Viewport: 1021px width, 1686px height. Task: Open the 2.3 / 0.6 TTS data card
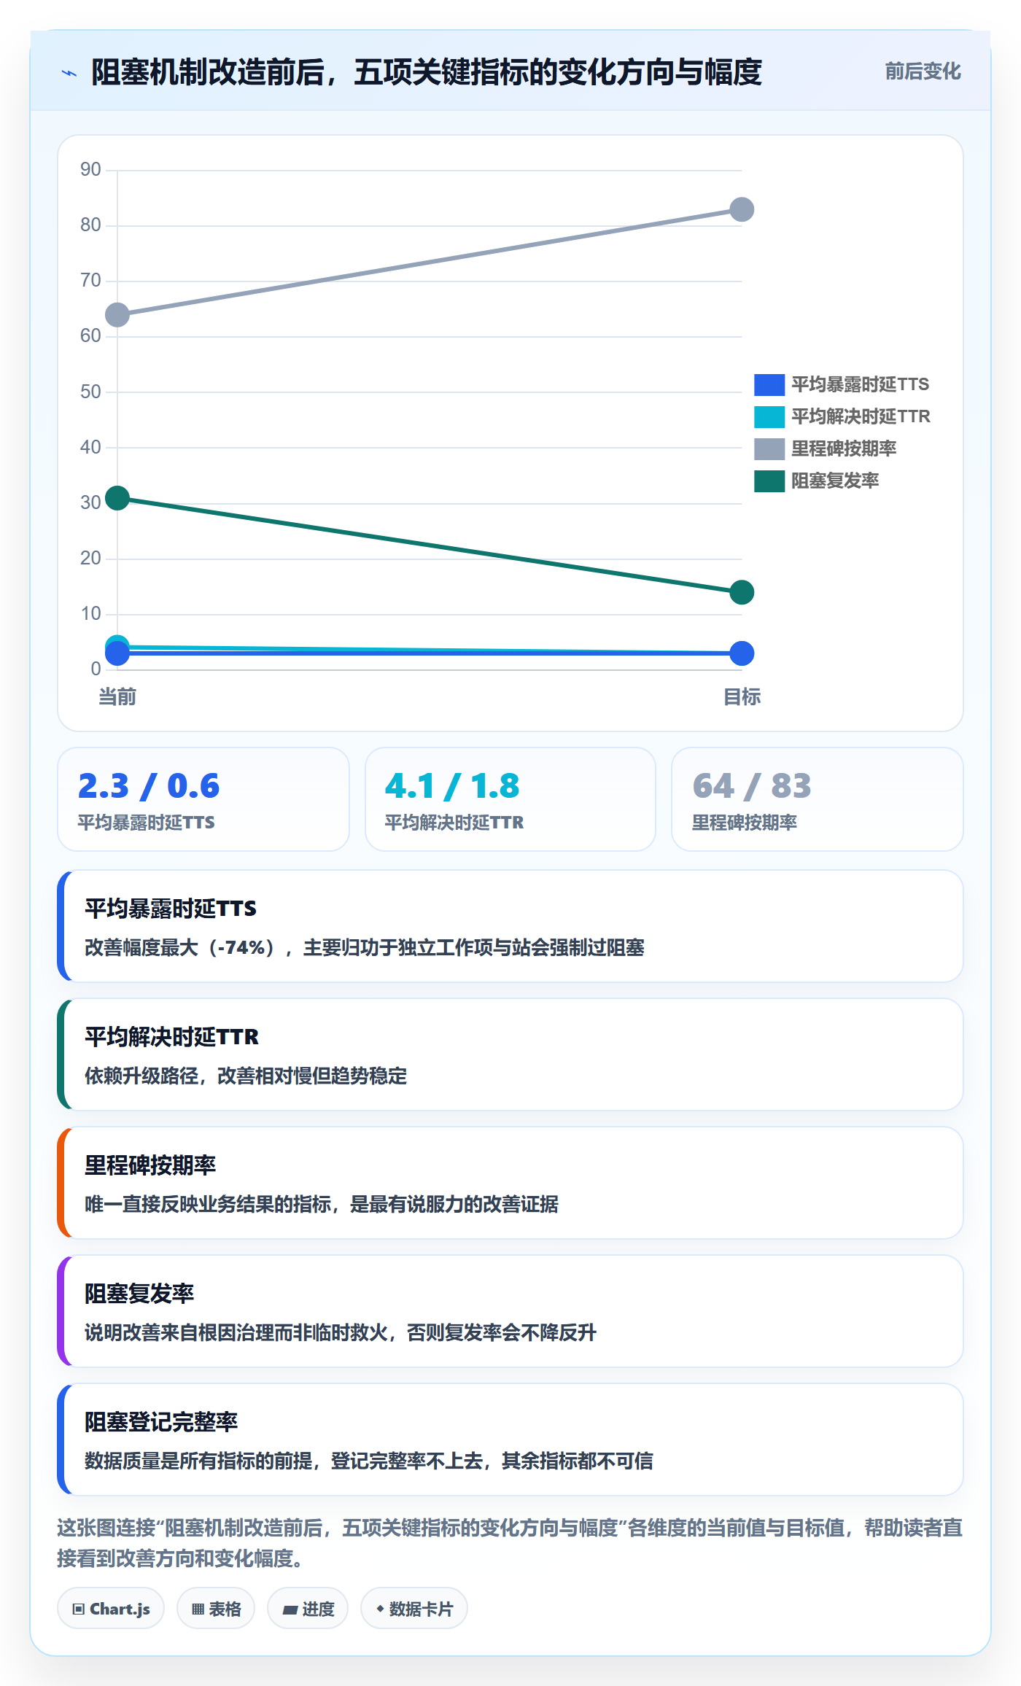pyautogui.click(x=203, y=799)
